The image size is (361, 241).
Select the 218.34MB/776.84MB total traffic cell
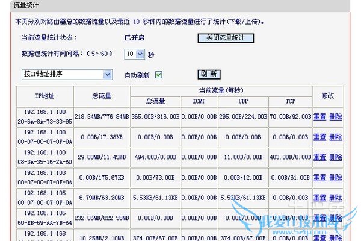(x=102, y=117)
